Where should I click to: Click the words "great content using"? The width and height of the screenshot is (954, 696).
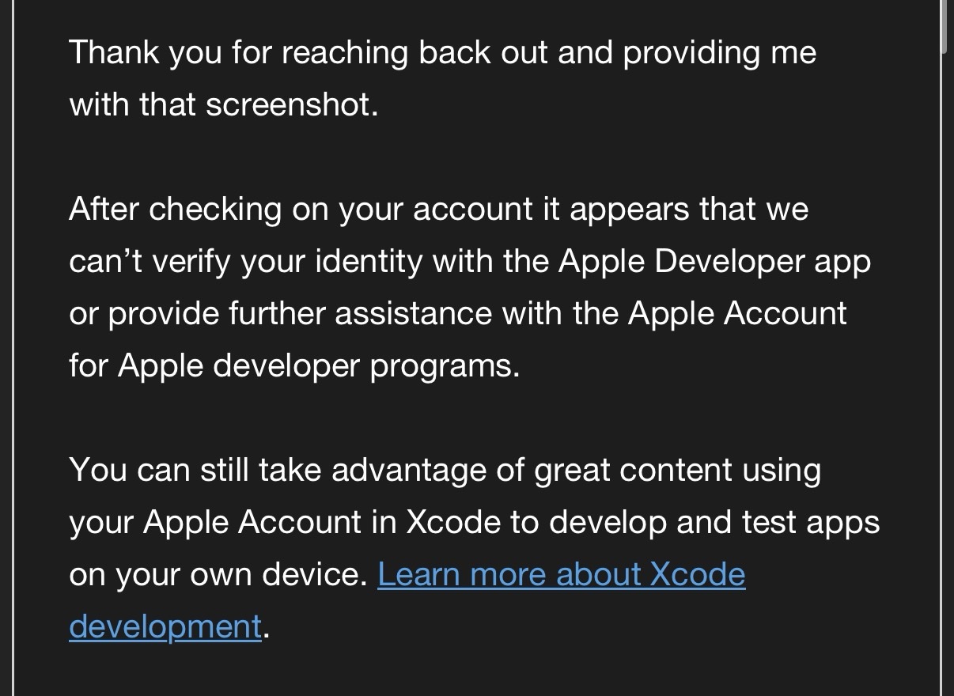click(677, 471)
